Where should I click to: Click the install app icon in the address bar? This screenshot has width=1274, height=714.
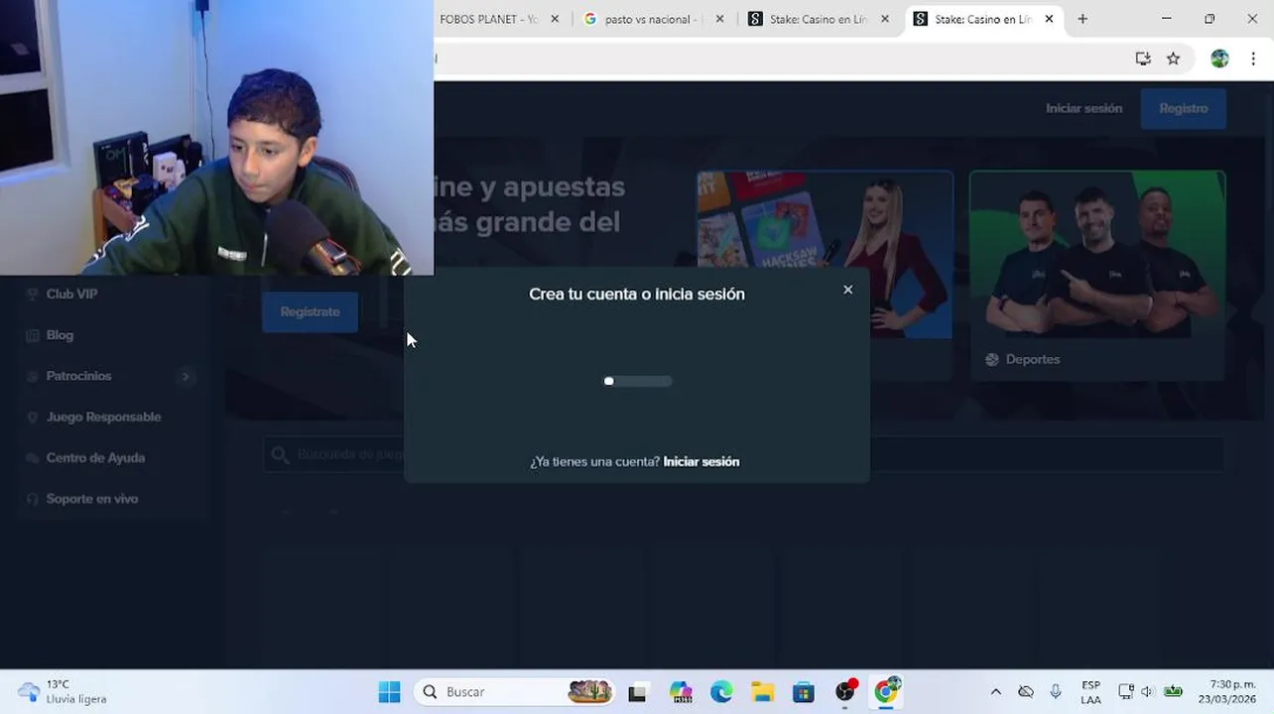pos(1143,59)
